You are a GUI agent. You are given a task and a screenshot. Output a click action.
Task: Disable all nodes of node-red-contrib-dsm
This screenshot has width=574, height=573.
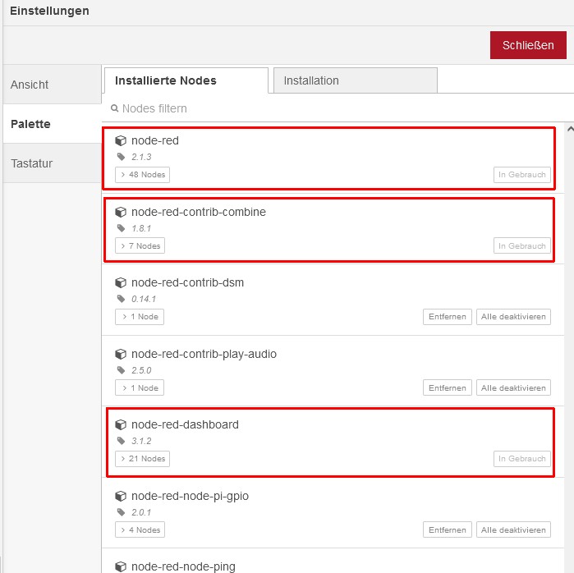coord(513,317)
